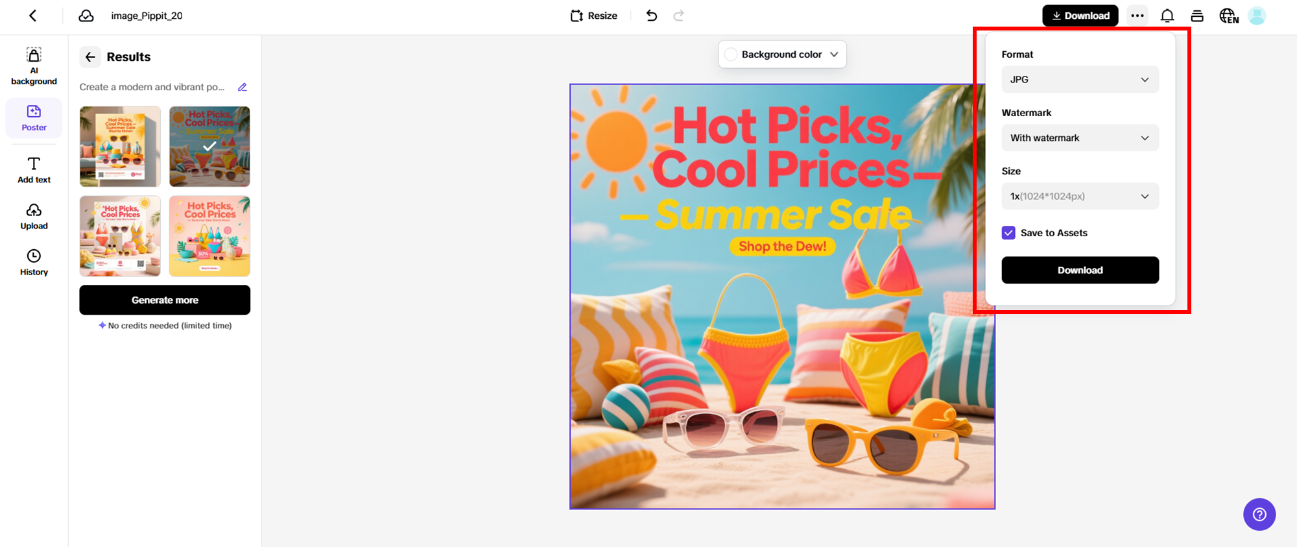The image size is (1297, 547).
Task: Click the cloud save status icon
Action: click(x=86, y=16)
